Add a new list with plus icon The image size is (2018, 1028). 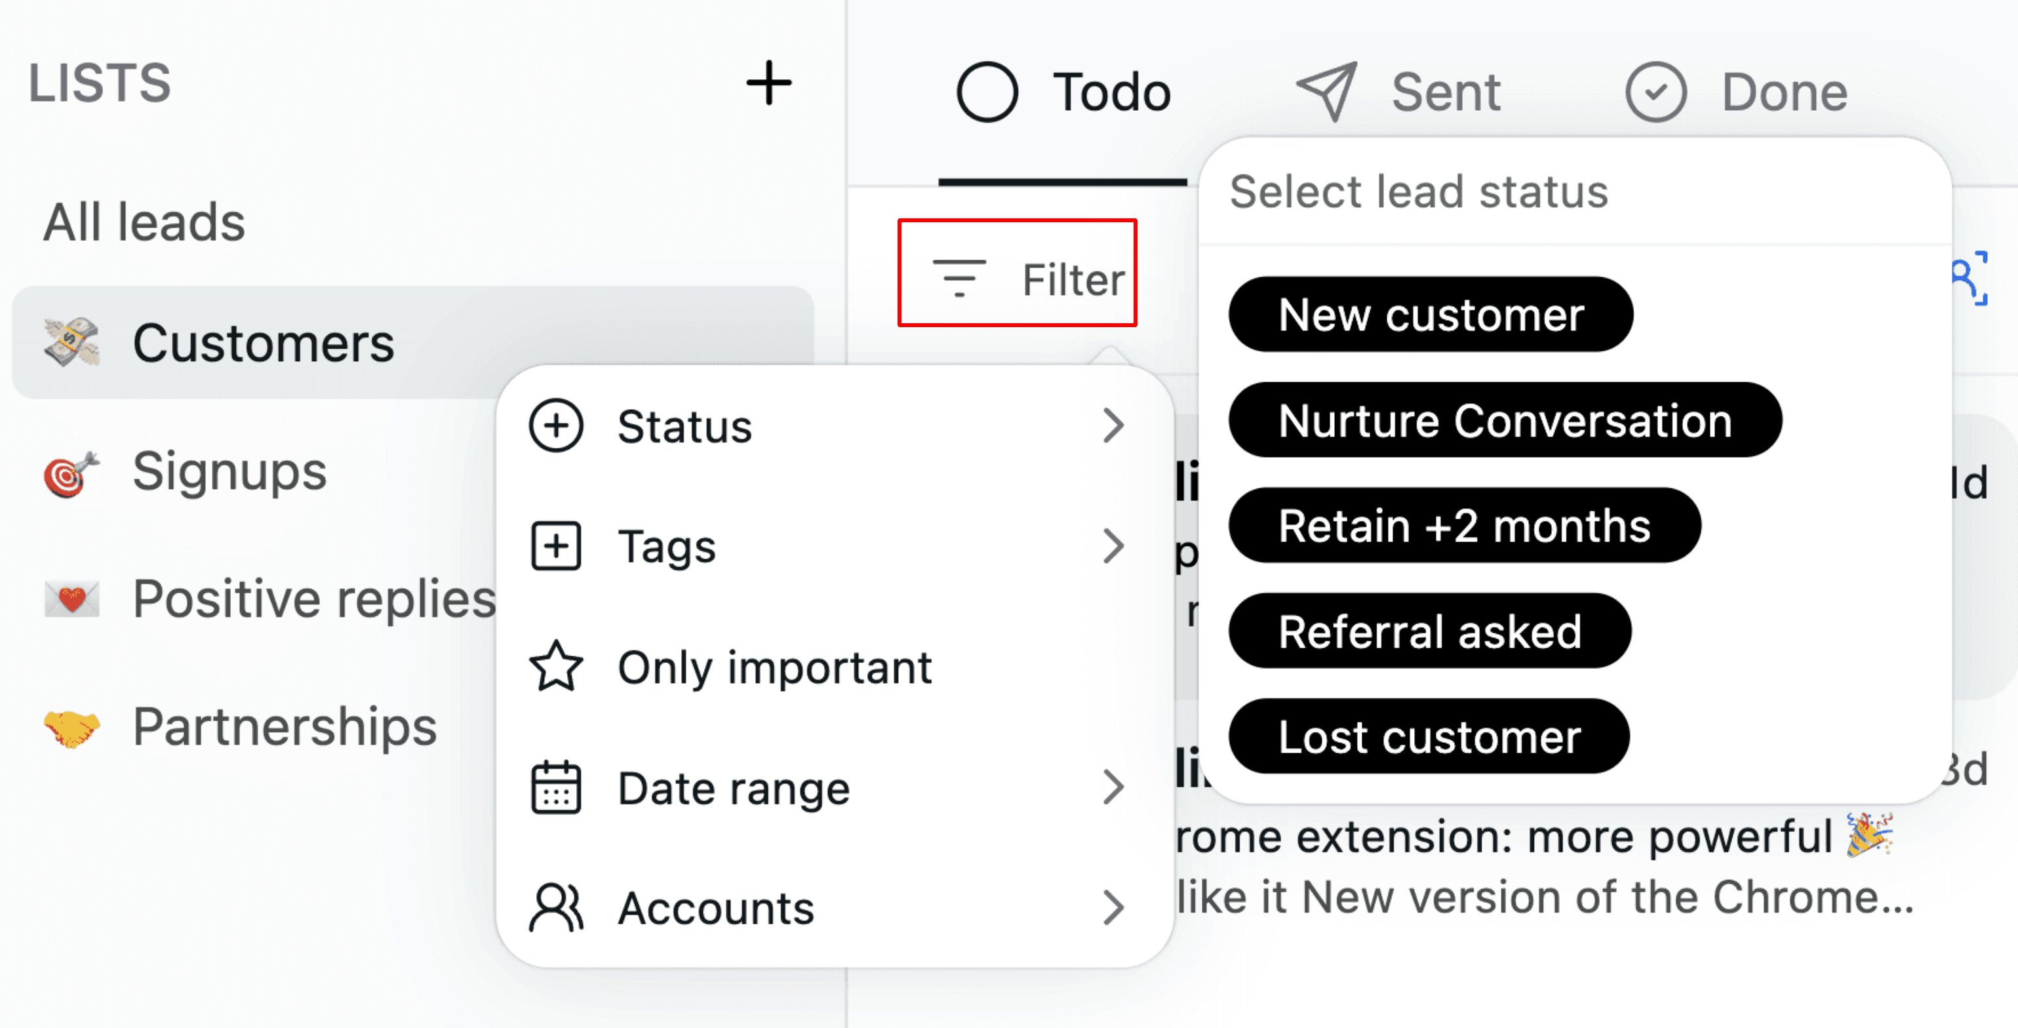[768, 83]
